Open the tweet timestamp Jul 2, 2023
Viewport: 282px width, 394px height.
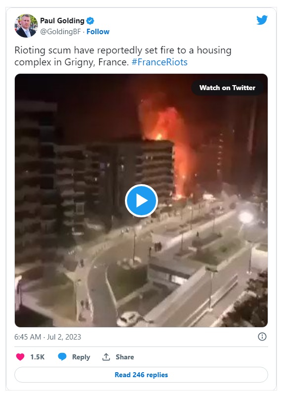coord(47,337)
